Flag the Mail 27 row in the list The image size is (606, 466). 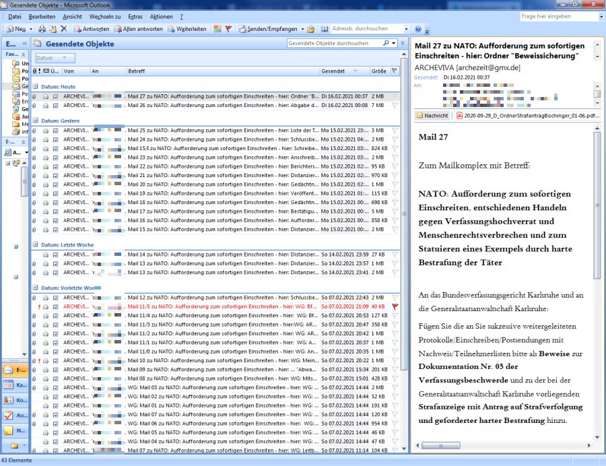[395, 96]
